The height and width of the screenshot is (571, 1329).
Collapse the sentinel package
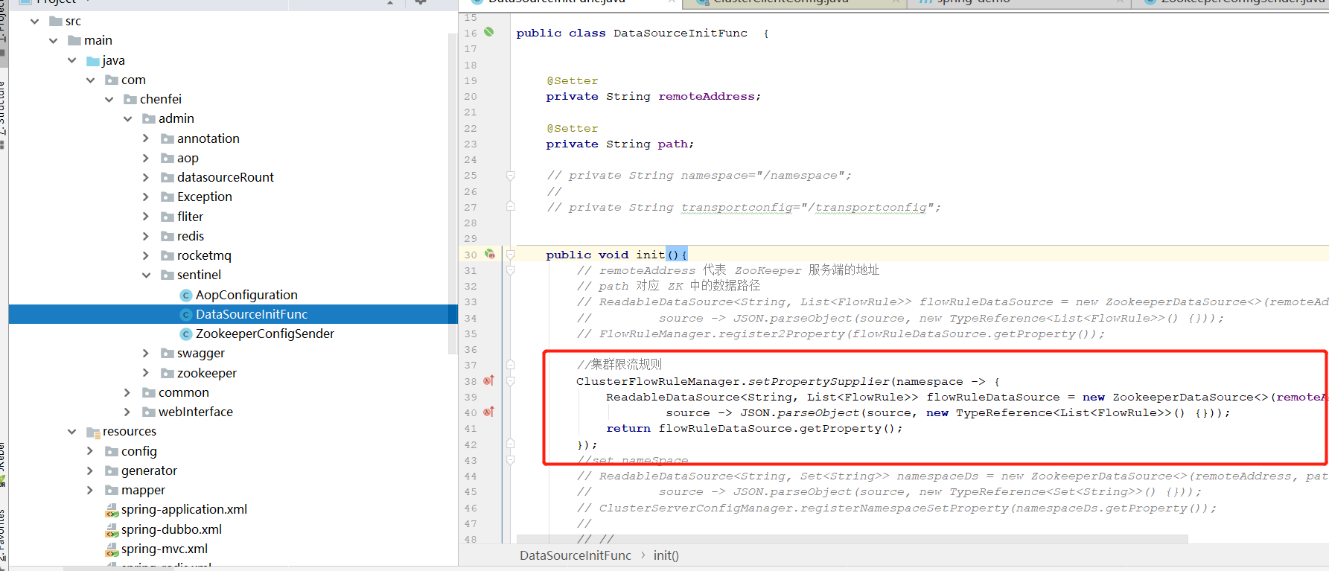tap(146, 275)
